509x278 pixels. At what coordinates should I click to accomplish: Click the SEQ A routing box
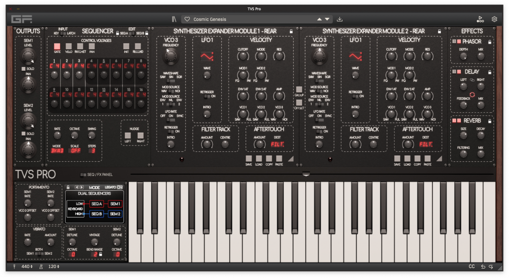pyautogui.click(x=96, y=204)
